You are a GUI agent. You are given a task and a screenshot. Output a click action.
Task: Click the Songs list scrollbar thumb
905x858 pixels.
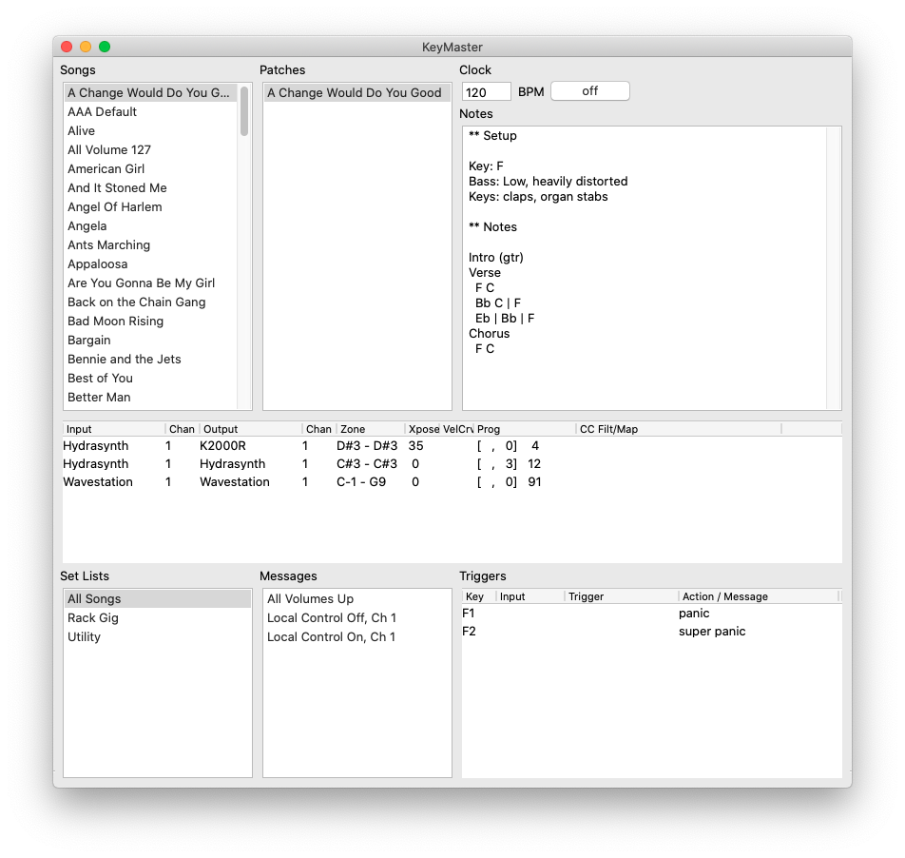[x=244, y=111]
